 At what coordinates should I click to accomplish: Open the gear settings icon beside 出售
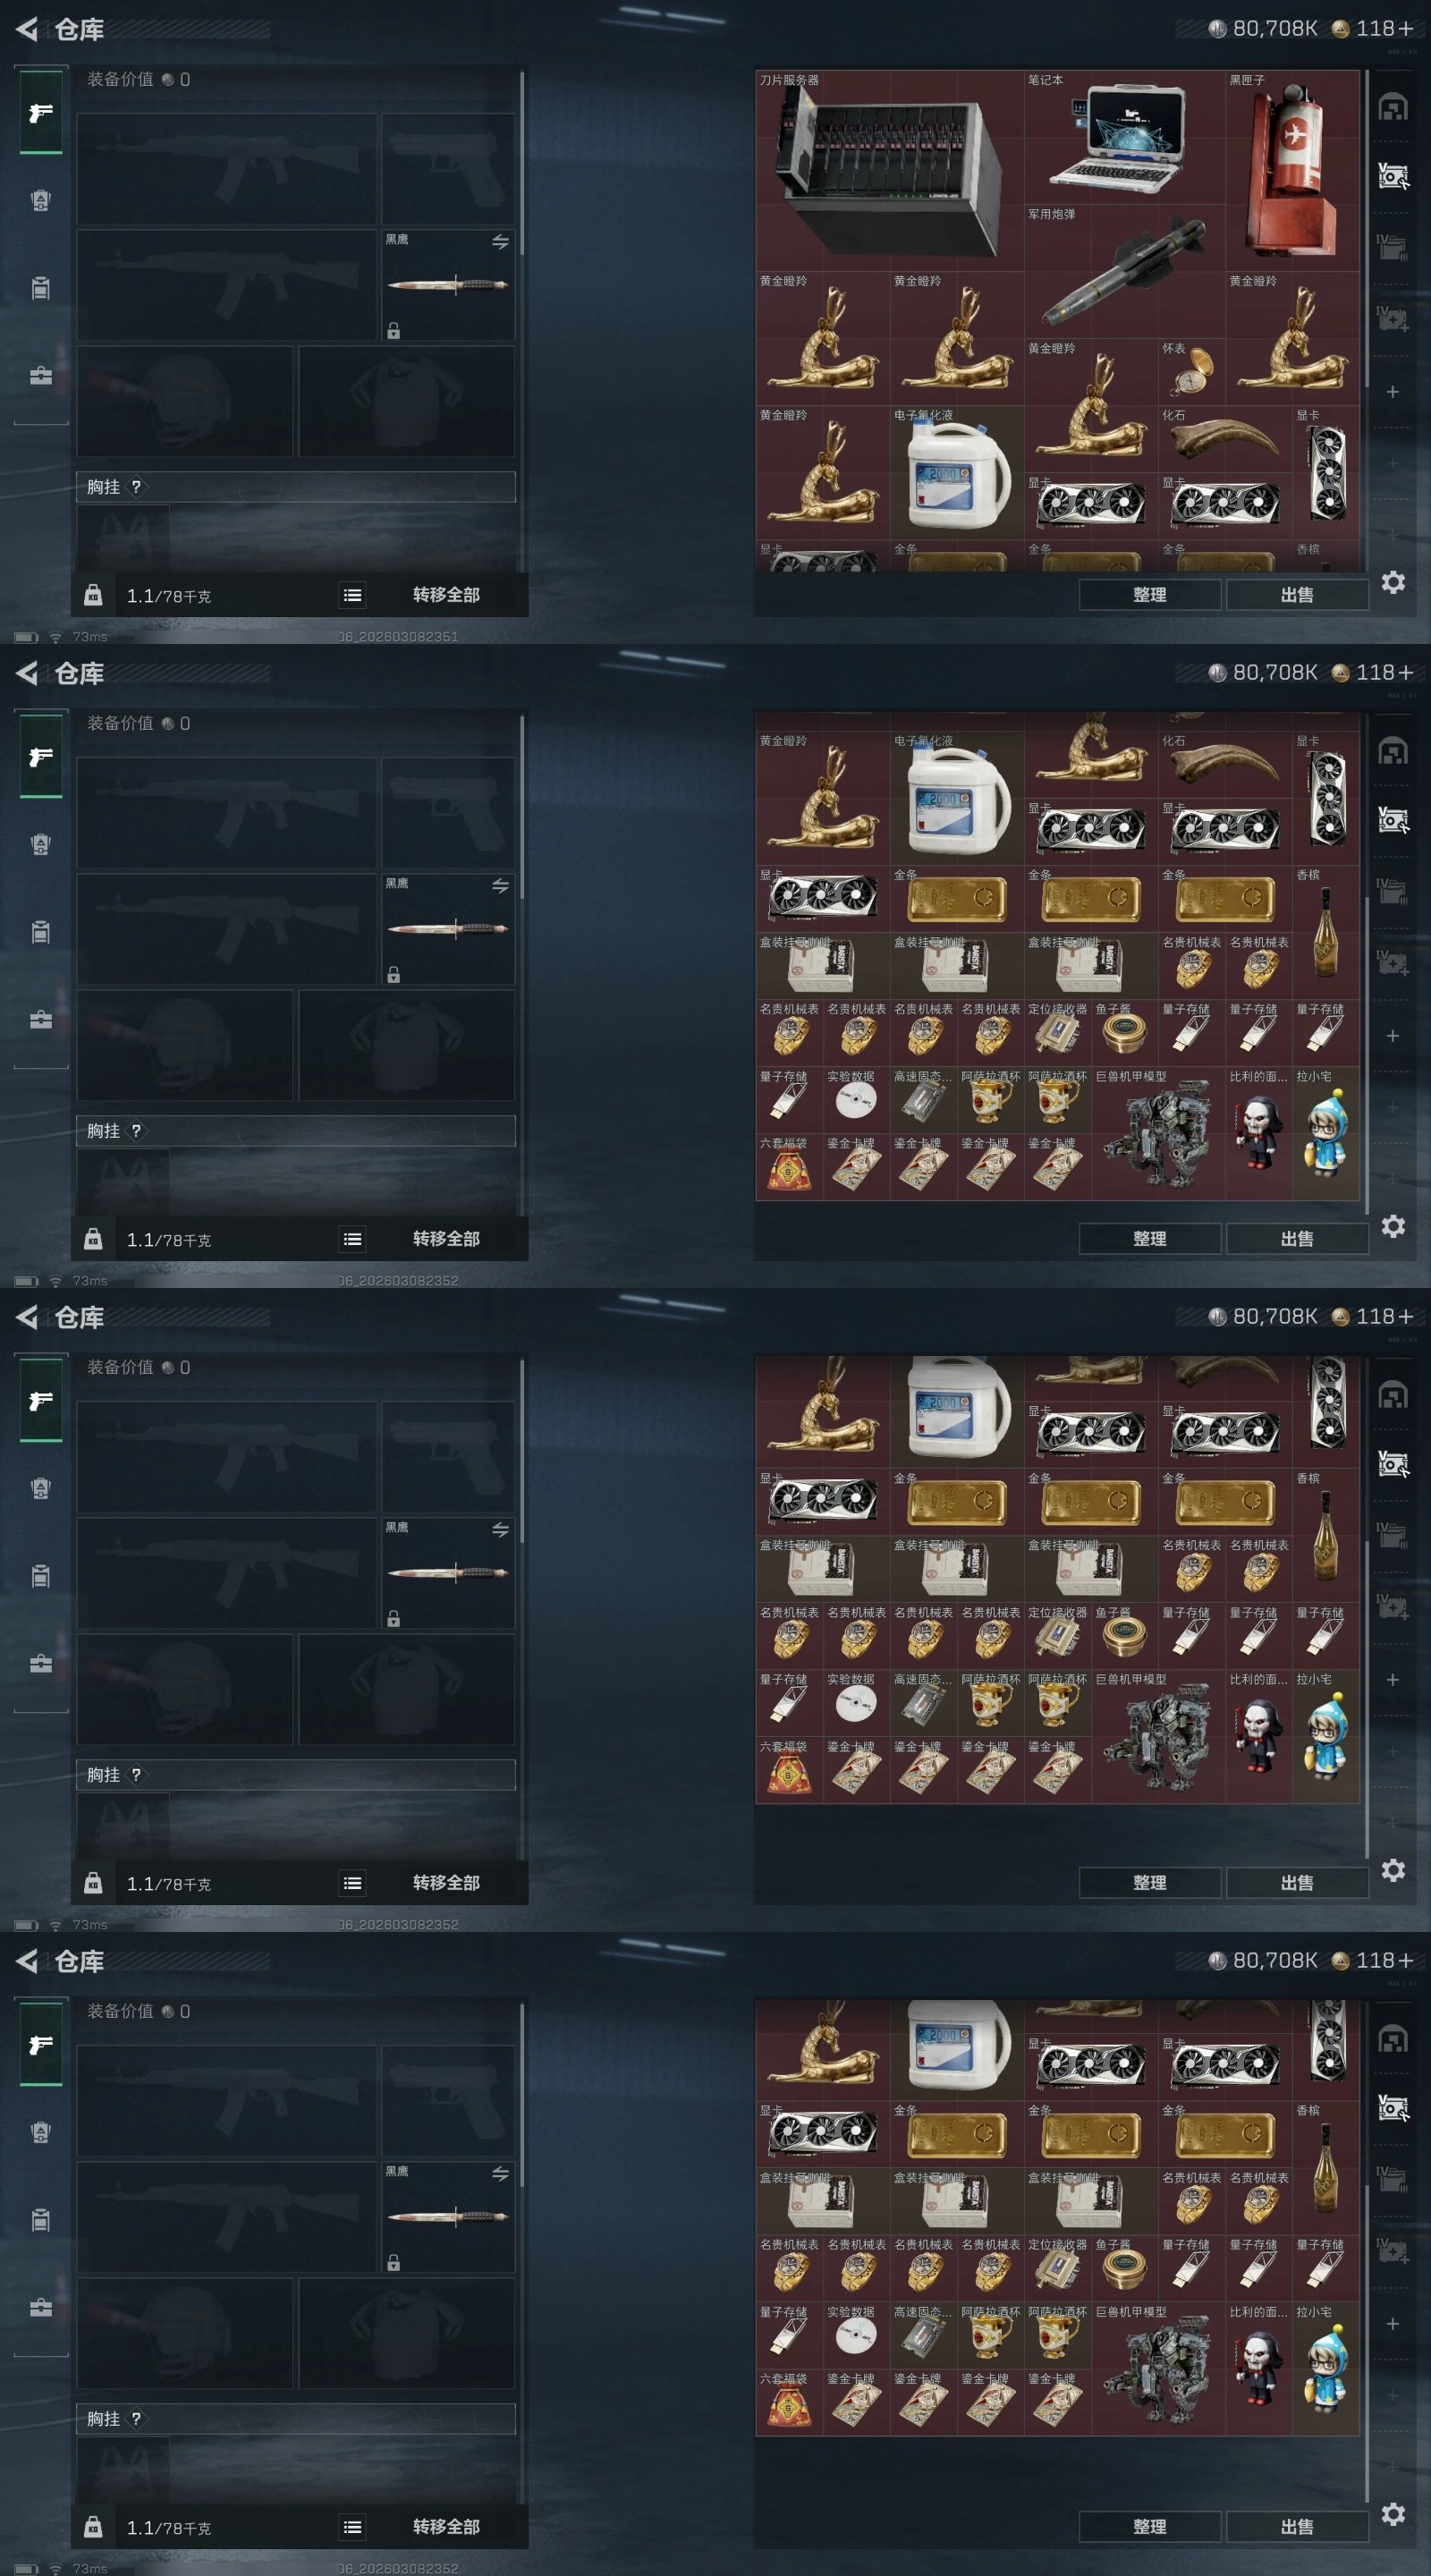pos(1393,582)
